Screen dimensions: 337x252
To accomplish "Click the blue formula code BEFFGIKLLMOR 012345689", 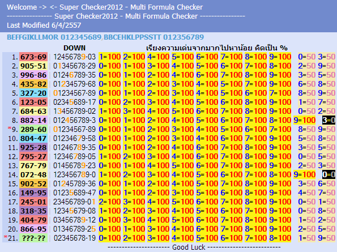I will 54,37.
